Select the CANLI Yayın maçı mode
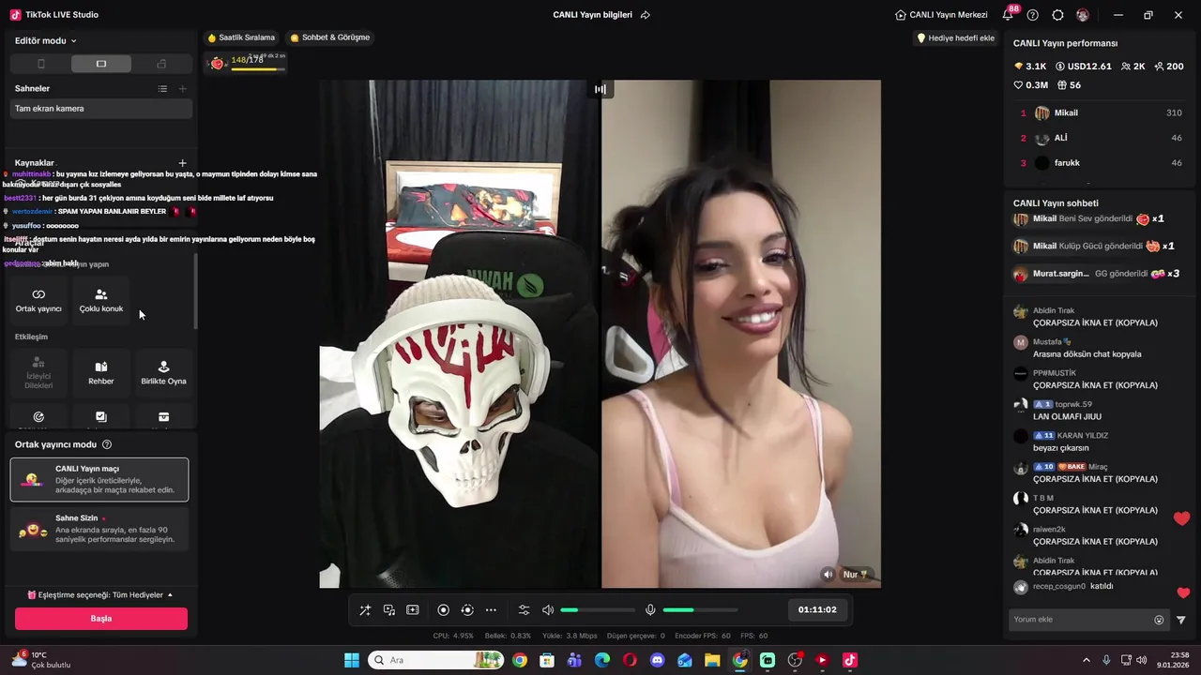The height and width of the screenshot is (675, 1201). point(99,480)
